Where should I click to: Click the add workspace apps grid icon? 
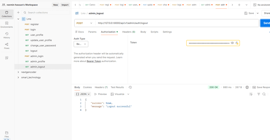coord(7,58)
